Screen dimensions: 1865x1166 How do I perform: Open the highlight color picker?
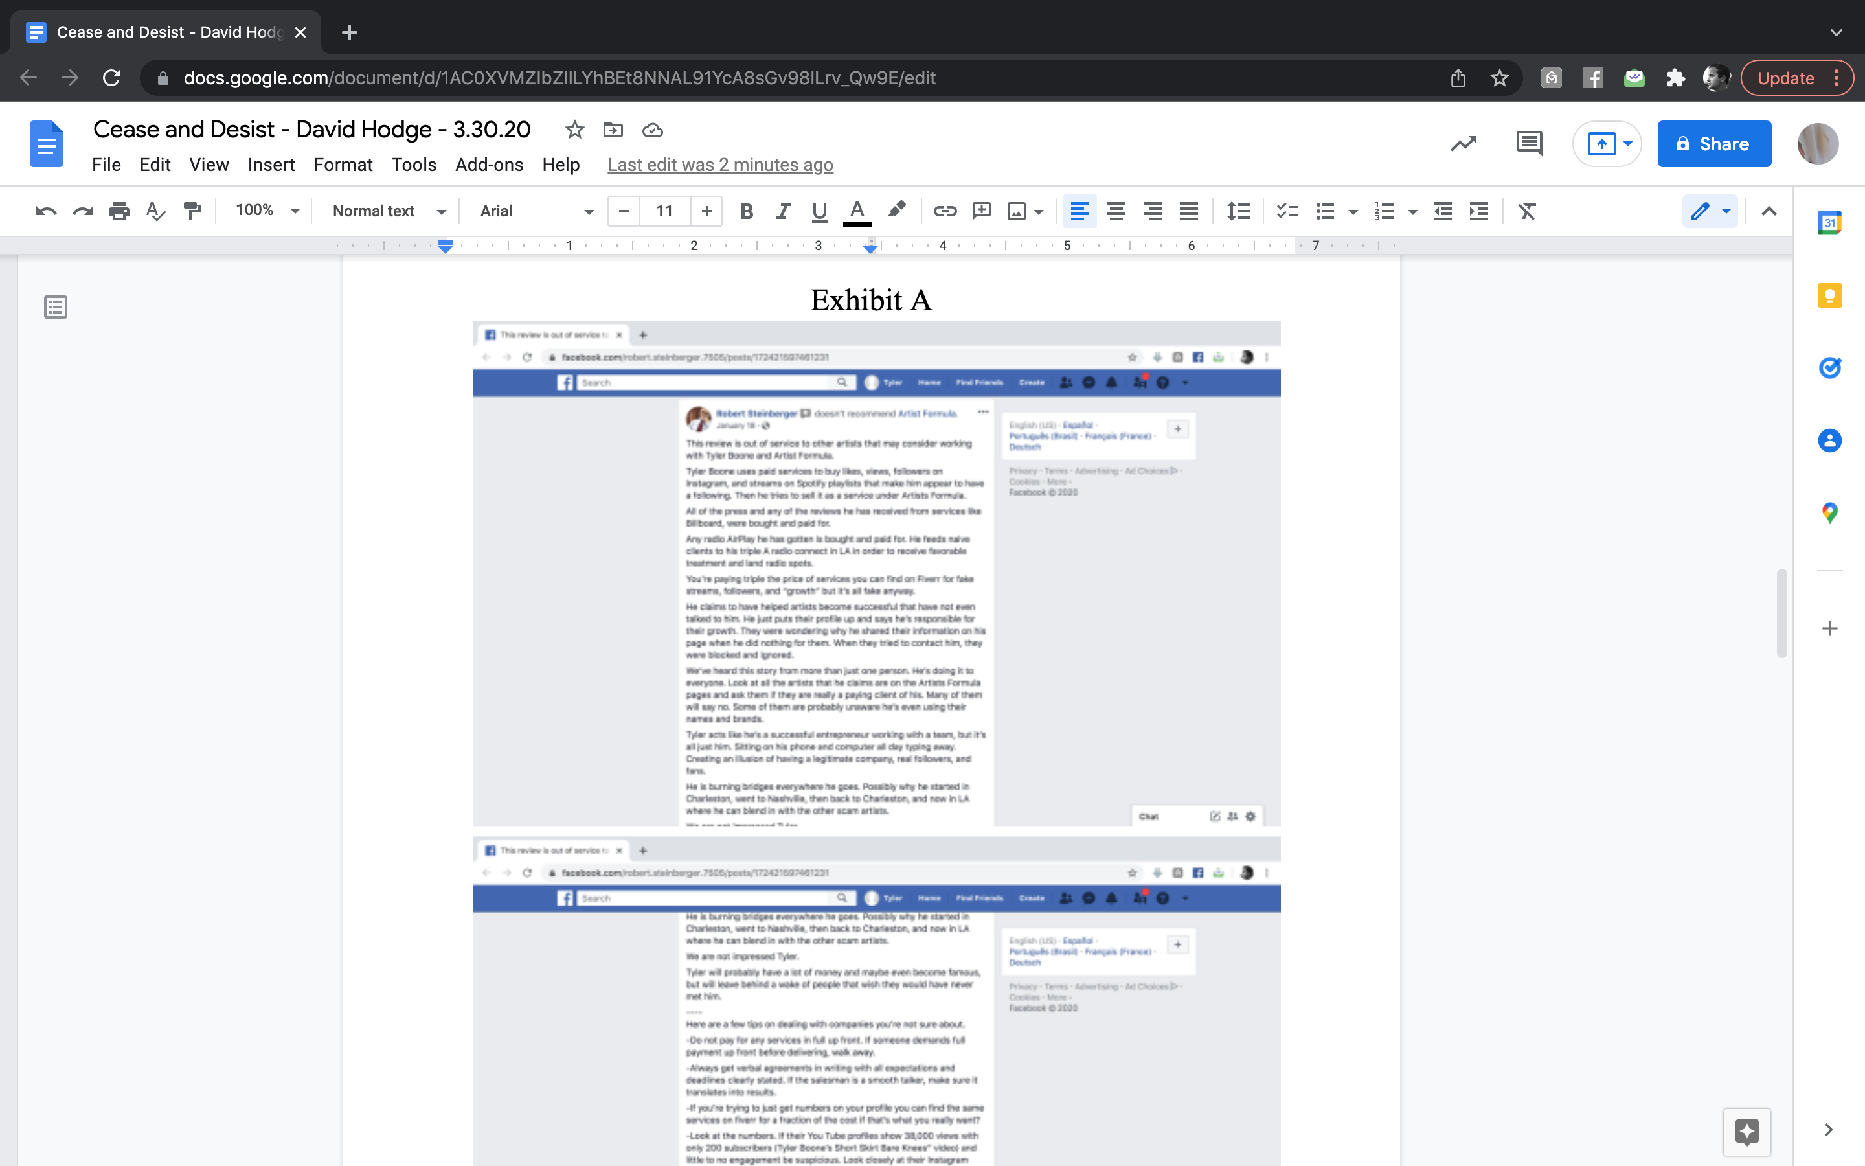[896, 211]
